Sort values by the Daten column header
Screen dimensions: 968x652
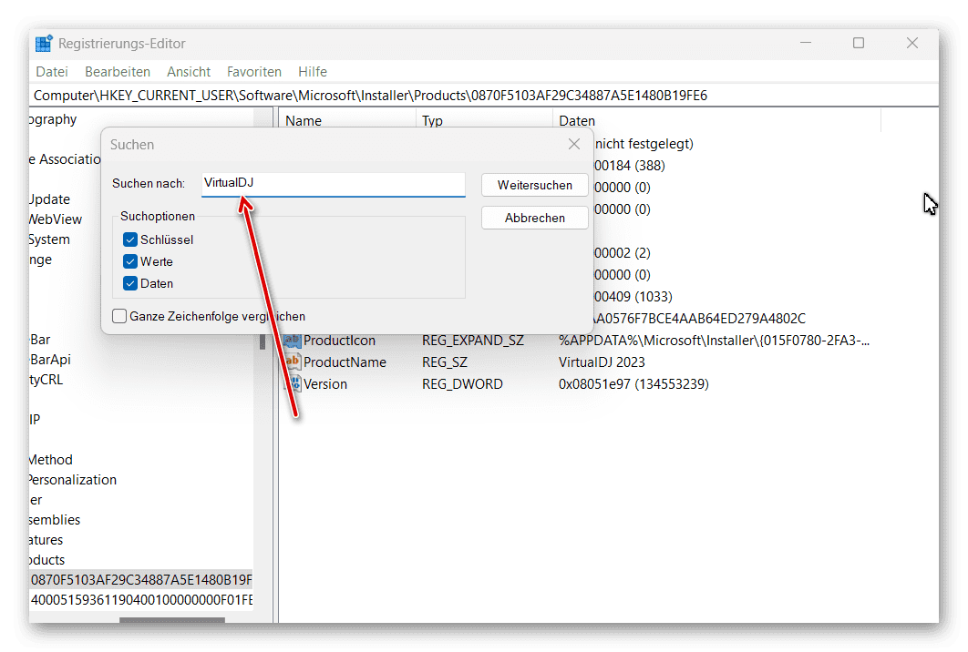[716, 120]
